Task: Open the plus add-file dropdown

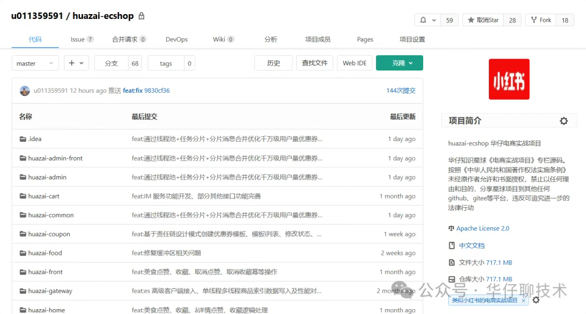Action: (x=77, y=63)
